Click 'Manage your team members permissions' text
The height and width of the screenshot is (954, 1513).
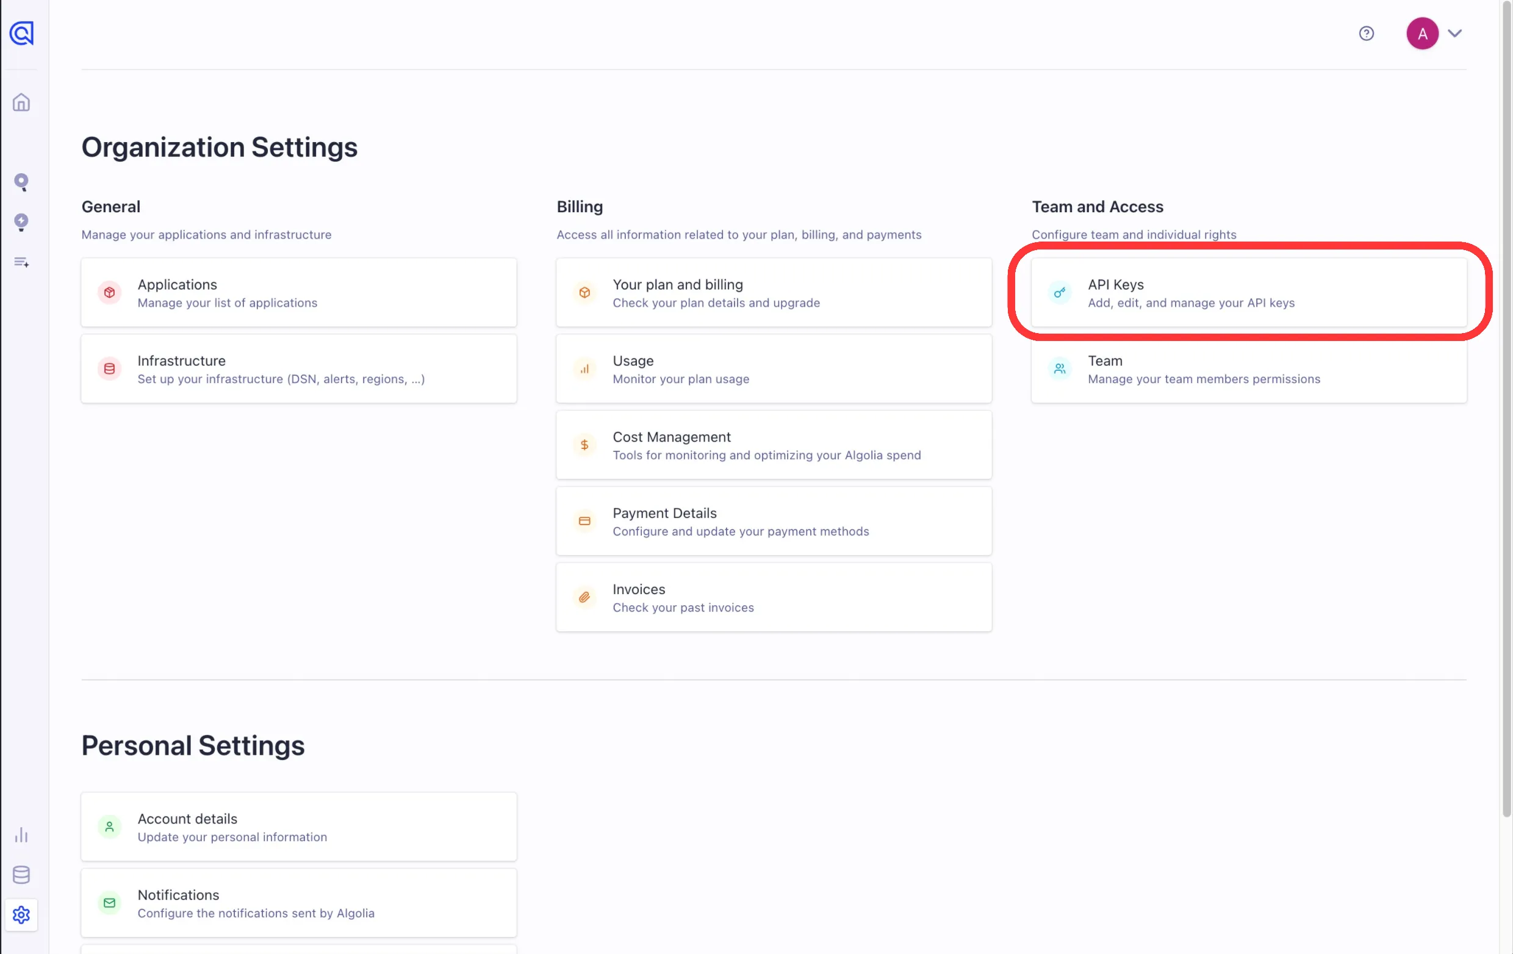pyautogui.click(x=1204, y=379)
